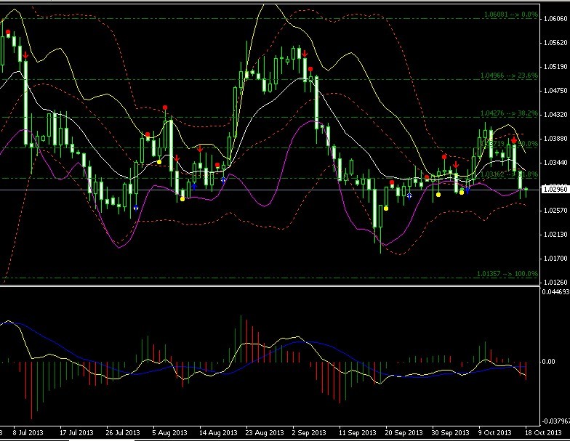The width and height of the screenshot is (570, 441).
Task: Click price axis value 1.06060
Action: tap(555, 19)
